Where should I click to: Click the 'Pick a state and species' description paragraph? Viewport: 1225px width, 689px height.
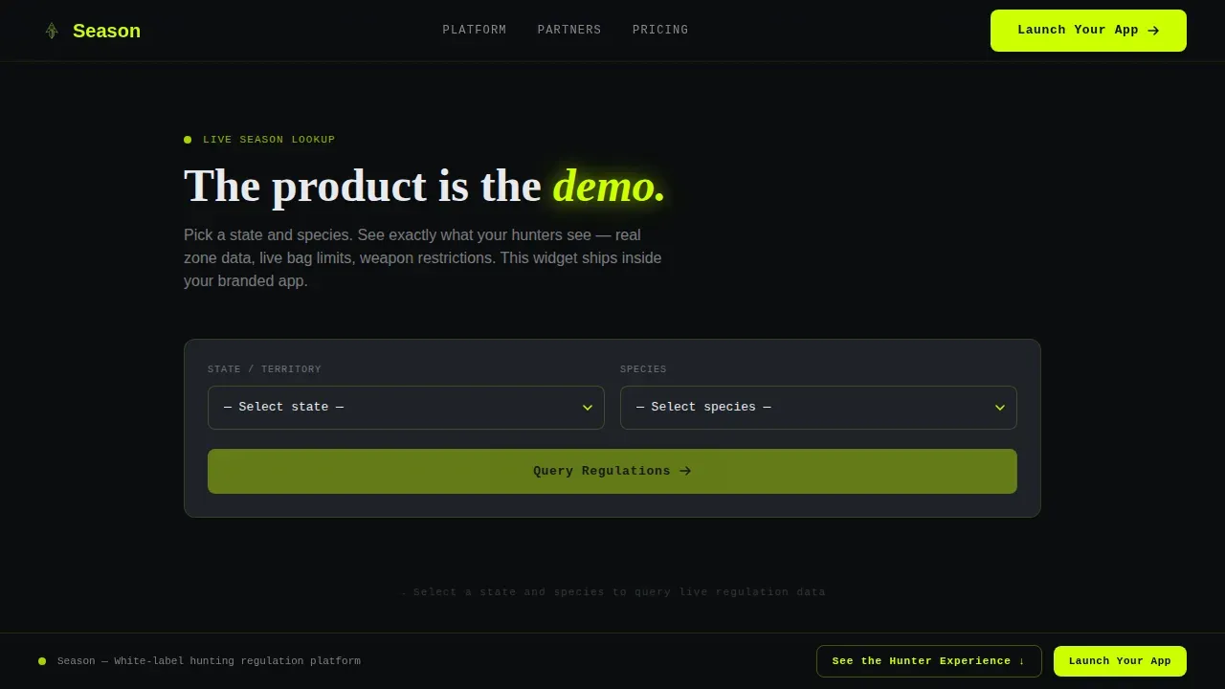point(423,258)
